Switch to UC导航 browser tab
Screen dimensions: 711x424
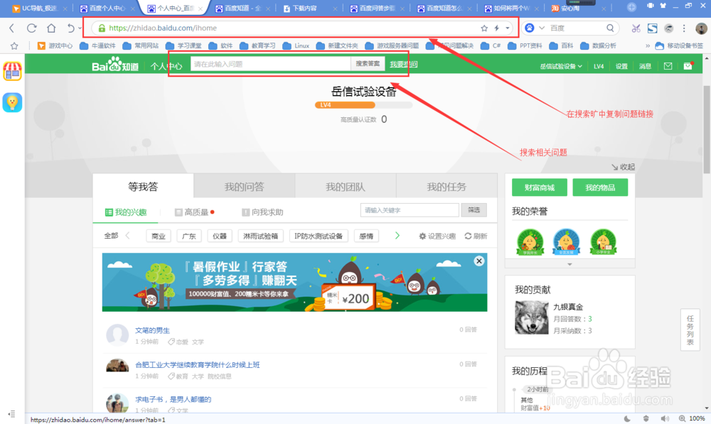click(39, 8)
